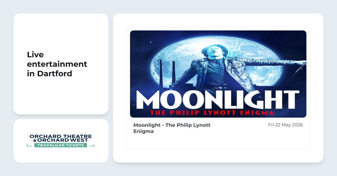Click the large white MOONLIGHT poster lettering
Screen dimensions: 337x176
click(218, 100)
